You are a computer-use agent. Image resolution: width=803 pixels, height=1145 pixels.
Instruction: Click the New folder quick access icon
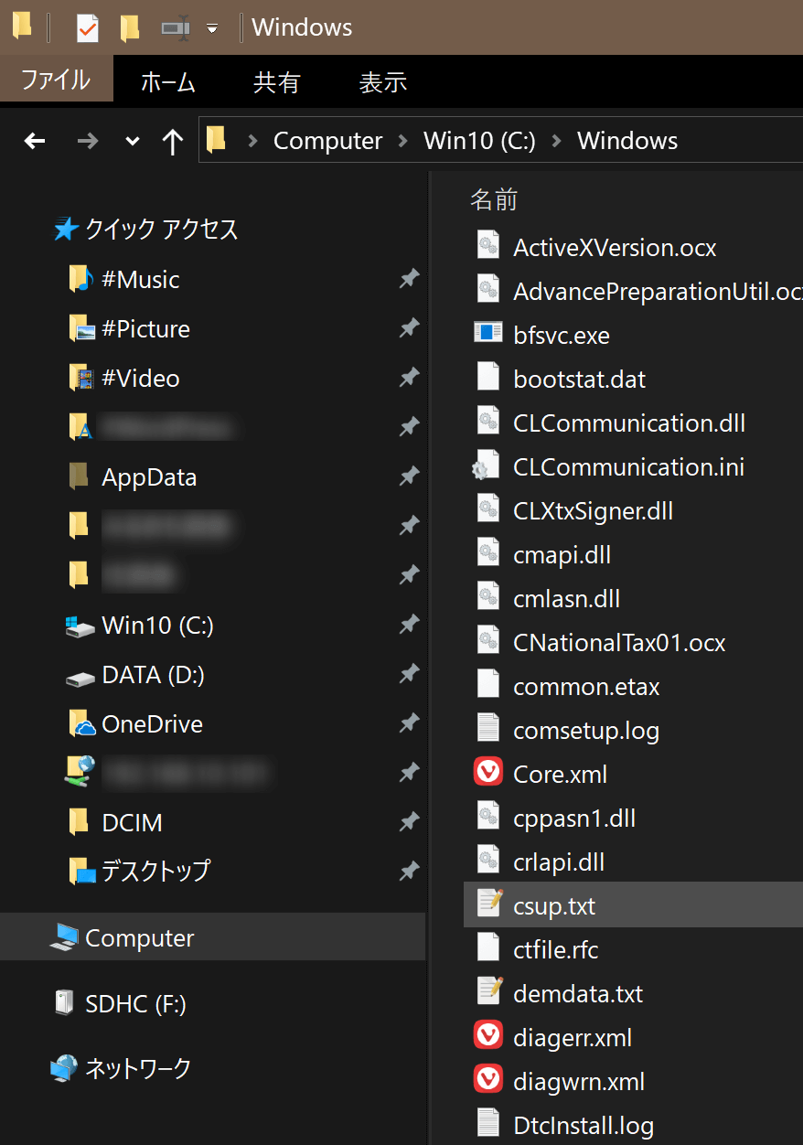point(130,27)
